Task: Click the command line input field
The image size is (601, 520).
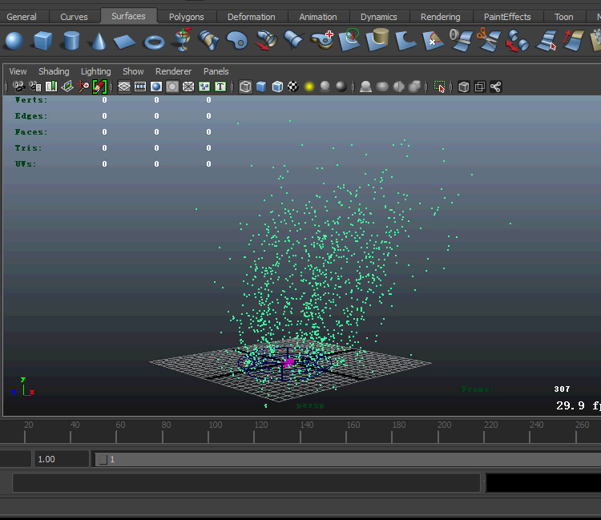Action: [246, 482]
